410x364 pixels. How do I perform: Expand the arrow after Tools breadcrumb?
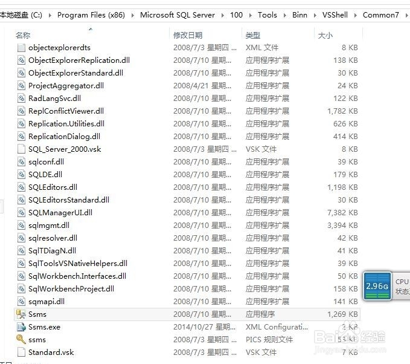tap(285, 16)
